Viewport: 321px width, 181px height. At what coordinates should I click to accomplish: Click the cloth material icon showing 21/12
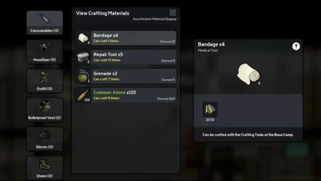[210, 109]
